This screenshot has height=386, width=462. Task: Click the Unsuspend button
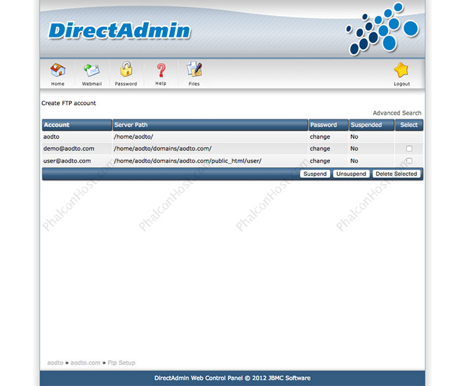tap(351, 174)
